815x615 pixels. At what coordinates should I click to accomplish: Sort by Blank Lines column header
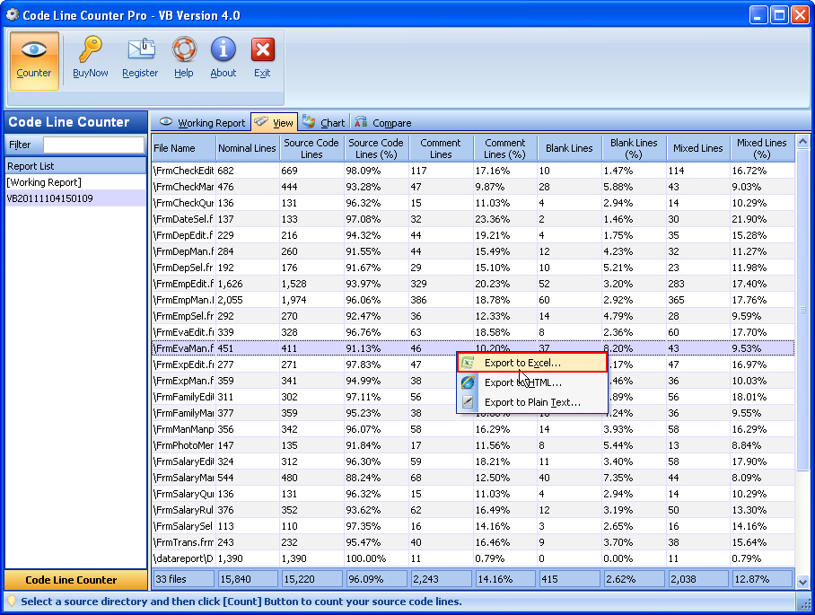coord(569,148)
